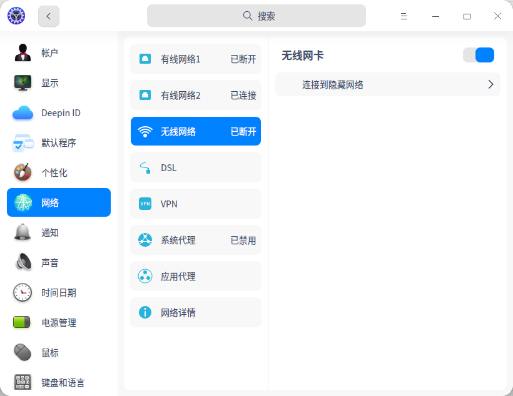The height and width of the screenshot is (396, 513).
Task: Close the Control Center window
Action: 497,16
